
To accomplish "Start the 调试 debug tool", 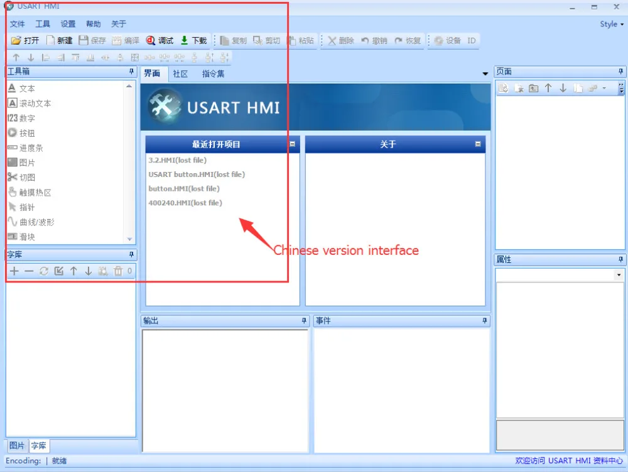I will [x=160, y=40].
